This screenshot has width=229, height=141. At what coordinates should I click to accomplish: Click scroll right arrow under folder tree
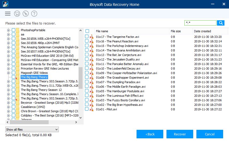[76, 122]
